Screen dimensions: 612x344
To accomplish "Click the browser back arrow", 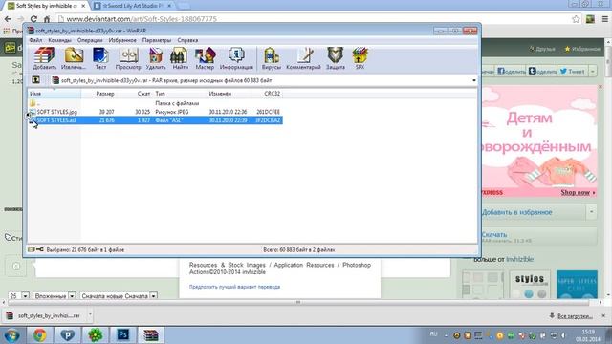I will 8,19.
